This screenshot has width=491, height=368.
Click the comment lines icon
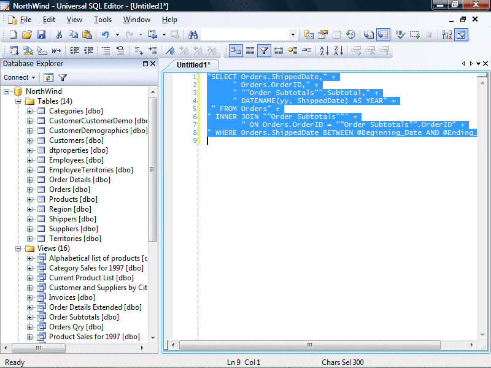pyautogui.click(x=106, y=50)
